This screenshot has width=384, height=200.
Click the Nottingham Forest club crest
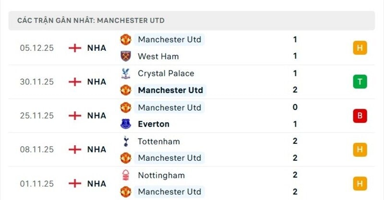[126, 175]
